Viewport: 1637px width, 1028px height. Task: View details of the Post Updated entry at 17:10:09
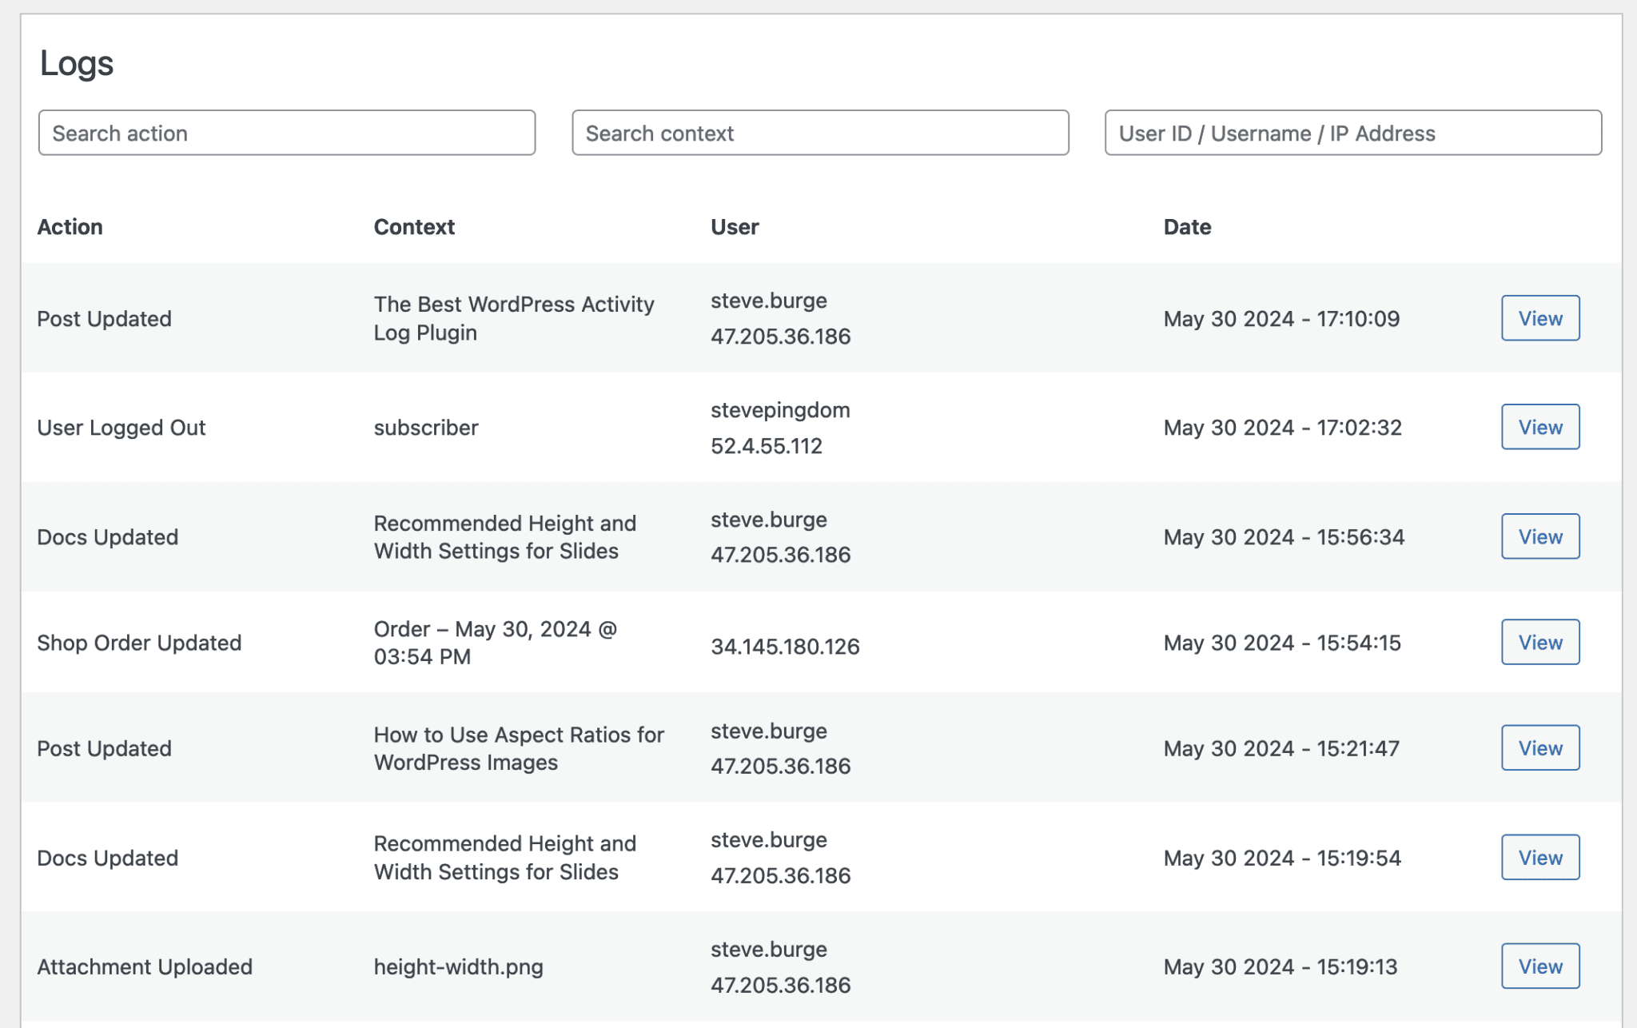tap(1540, 318)
